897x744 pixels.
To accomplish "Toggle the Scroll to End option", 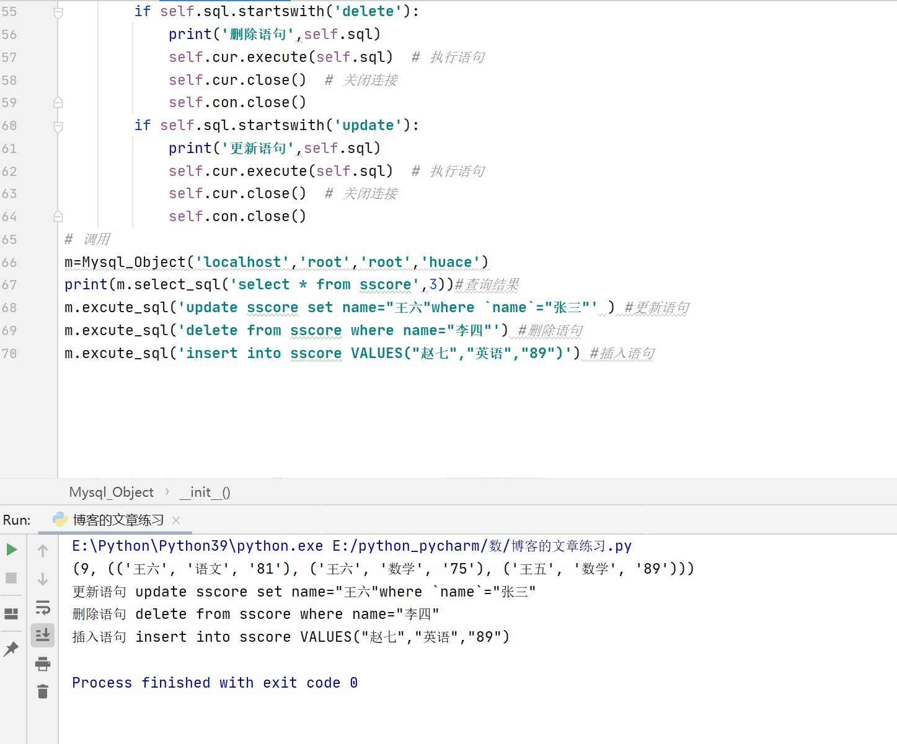I will (x=42, y=635).
